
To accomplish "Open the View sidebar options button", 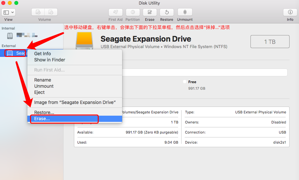I will pyautogui.click(x=8, y=12).
